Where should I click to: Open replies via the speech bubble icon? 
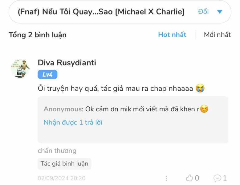point(217,178)
